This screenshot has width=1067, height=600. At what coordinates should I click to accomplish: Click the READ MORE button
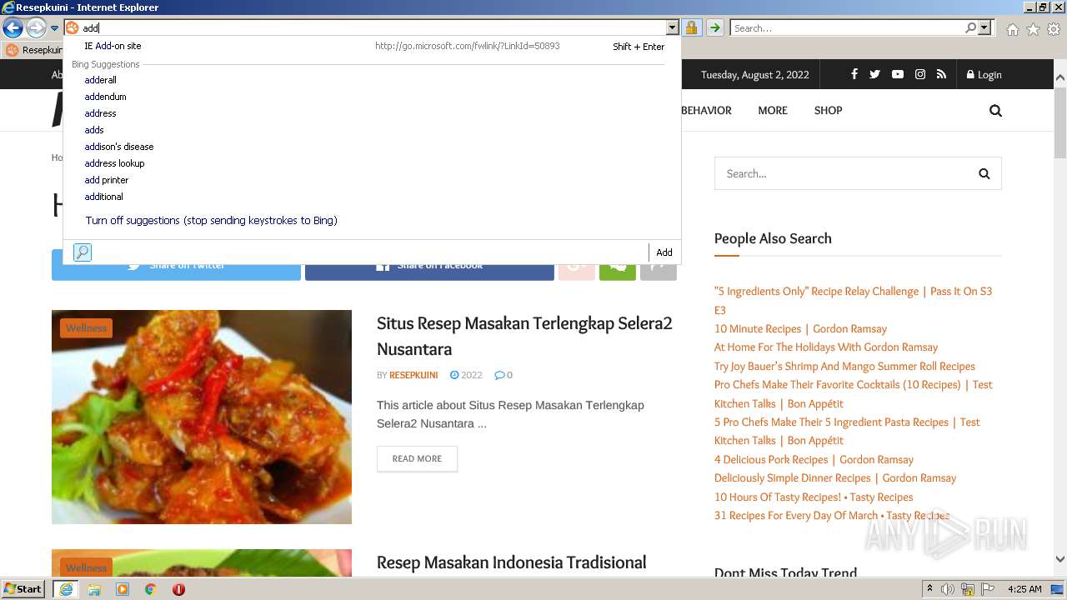click(417, 459)
